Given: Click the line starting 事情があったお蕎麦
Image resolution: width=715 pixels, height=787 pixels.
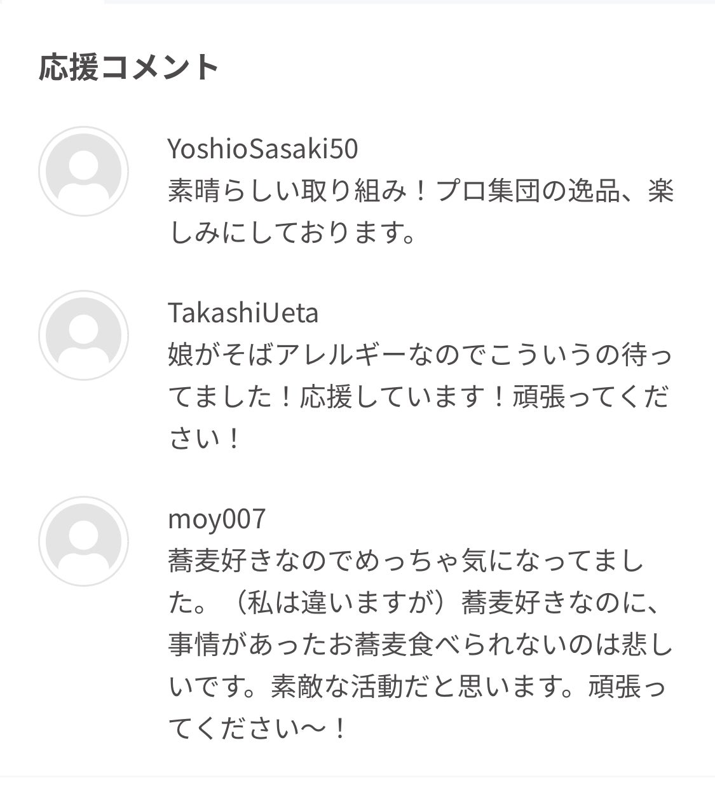Looking at the screenshot, I should (420, 645).
